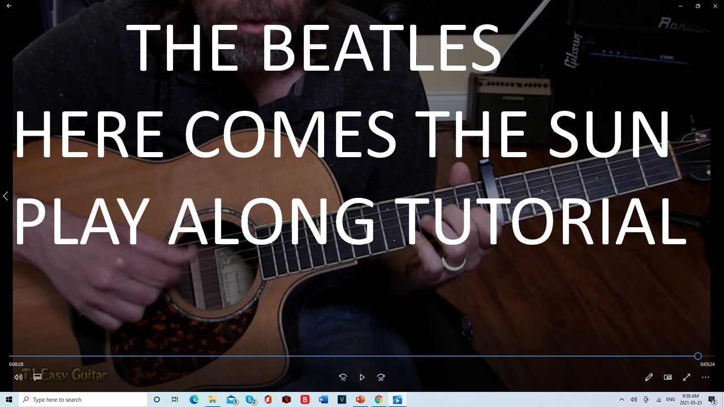Toggle fullscreen playback
The width and height of the screenshot is (724, 407).
(687, 377)
